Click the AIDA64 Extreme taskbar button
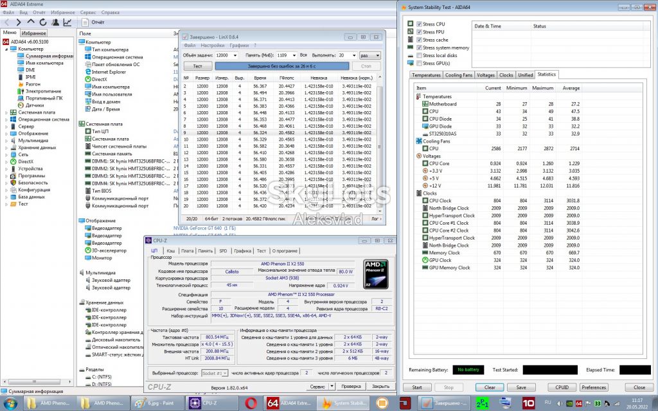Screen dimensions: 658x411 pyautogui.click(x=289, y=403)
